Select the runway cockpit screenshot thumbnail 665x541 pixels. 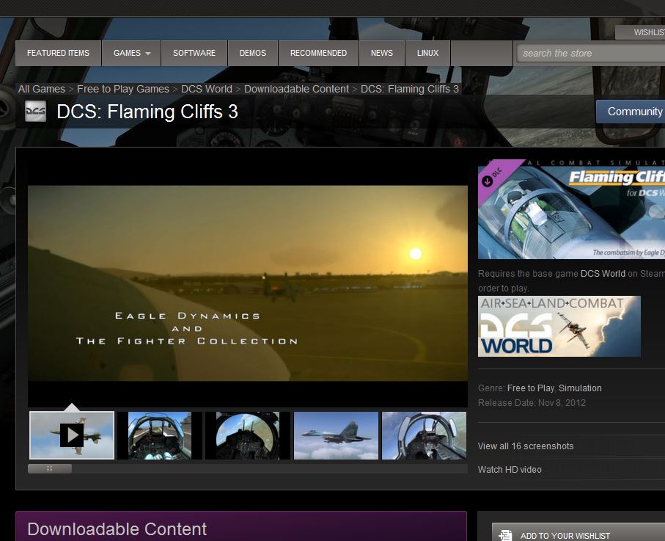[x=159, y=435]
